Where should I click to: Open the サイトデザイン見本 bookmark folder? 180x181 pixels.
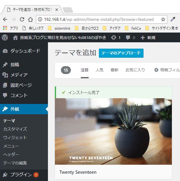[162, 28]
